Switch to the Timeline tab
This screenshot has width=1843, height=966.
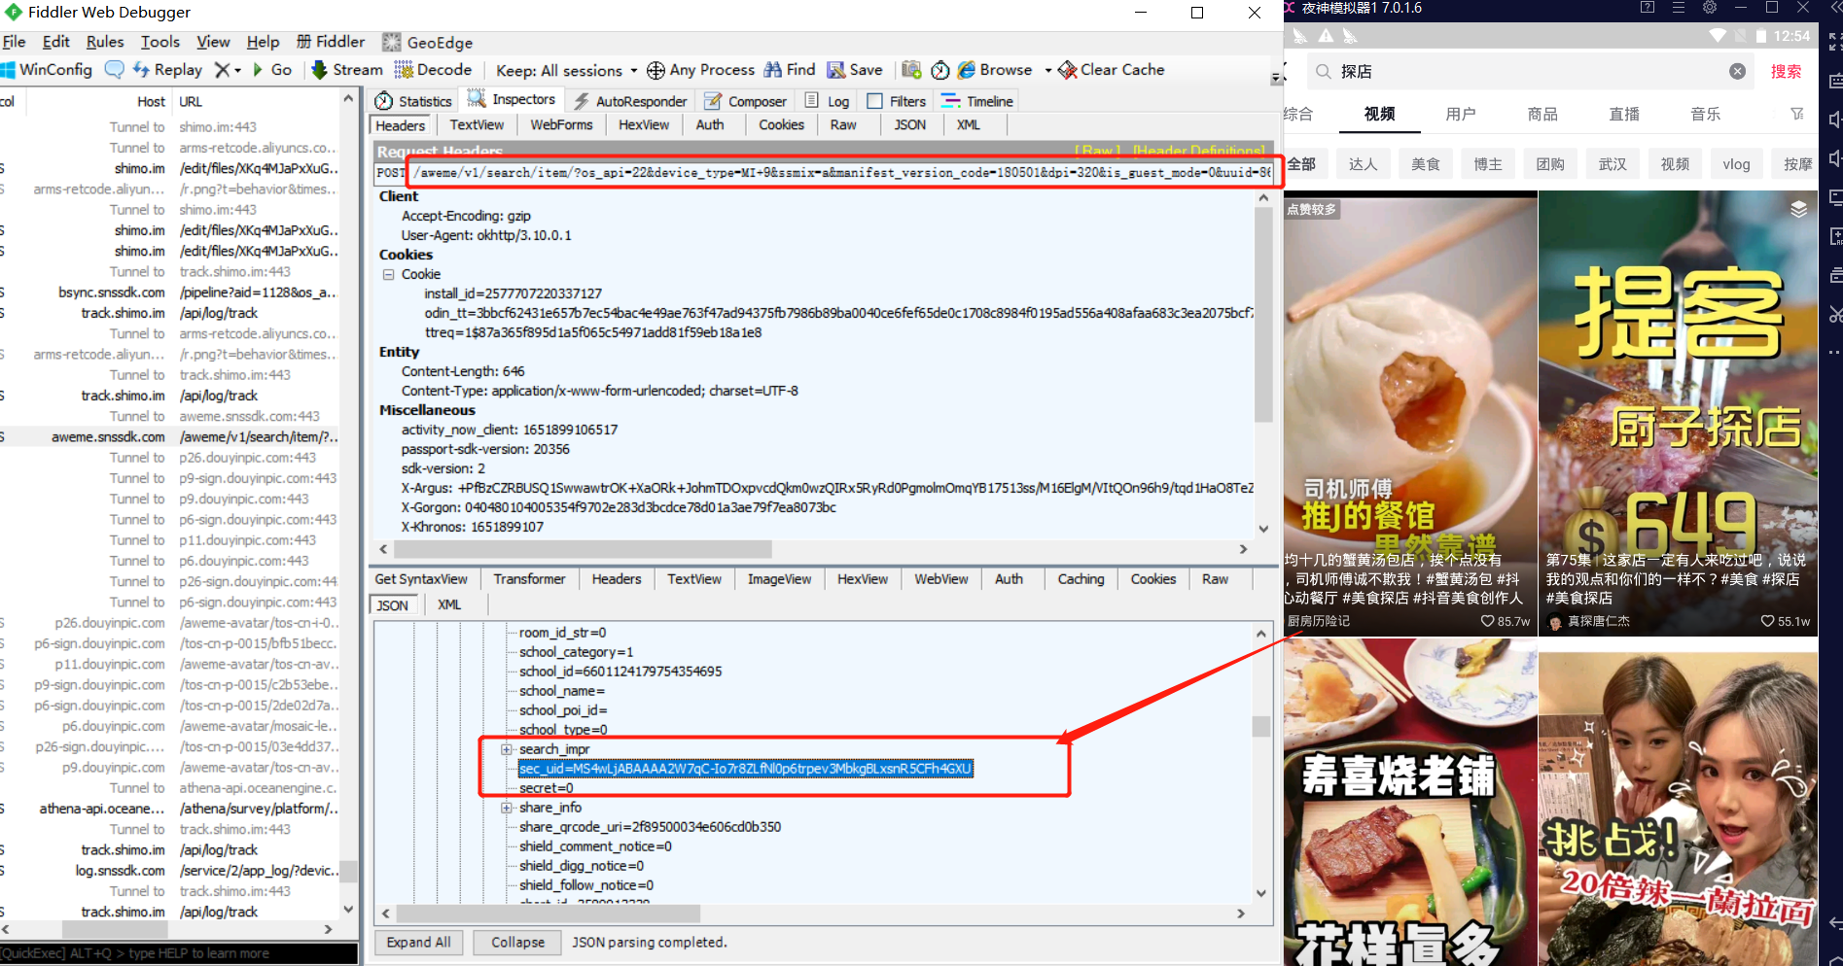pos(978,101)
